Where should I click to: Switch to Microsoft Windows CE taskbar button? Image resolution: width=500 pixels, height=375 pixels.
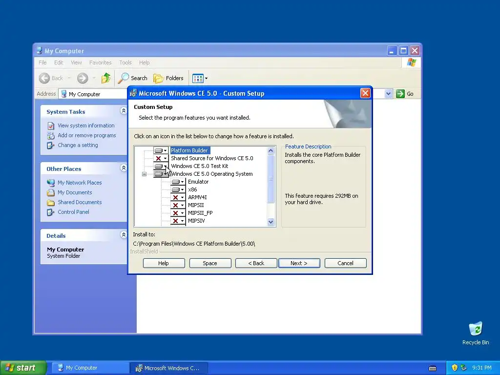pyautogui.click(x=169, y=368)
